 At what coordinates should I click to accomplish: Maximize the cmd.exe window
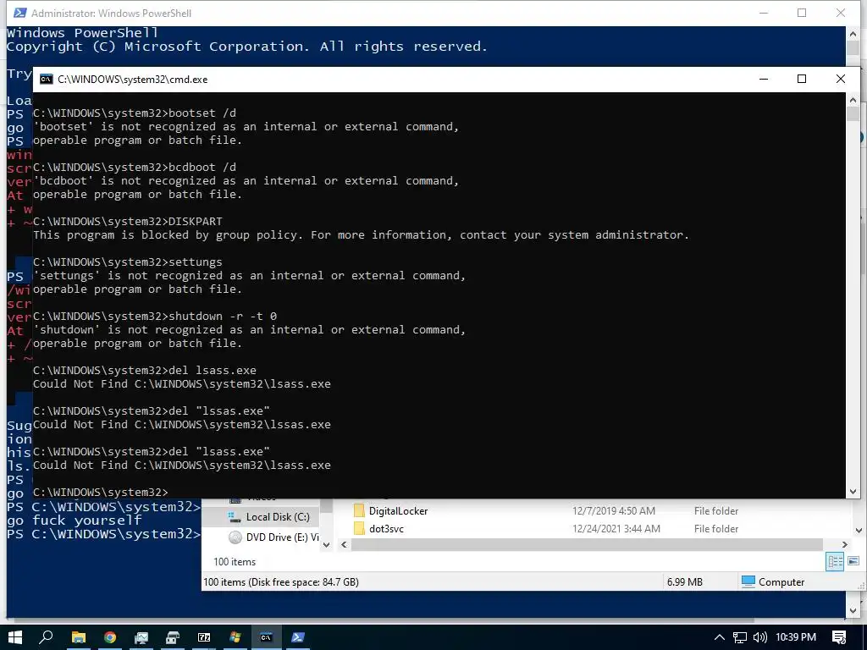[x=801, y=79]
